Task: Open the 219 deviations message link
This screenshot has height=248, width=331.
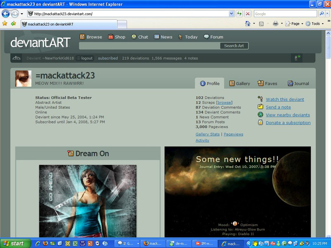Action: tap(135, 58)
